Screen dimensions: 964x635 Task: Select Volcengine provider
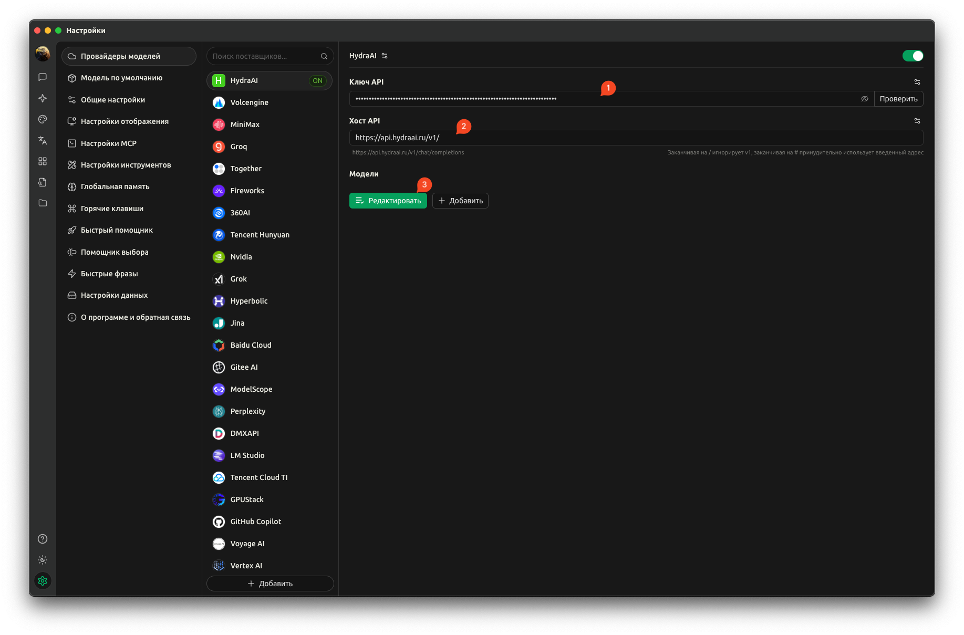pyautogui.click(x=269, y=102)
